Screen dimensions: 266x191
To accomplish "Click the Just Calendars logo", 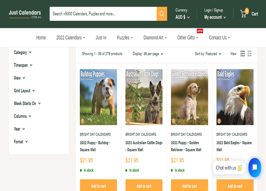I will [25, 14].
